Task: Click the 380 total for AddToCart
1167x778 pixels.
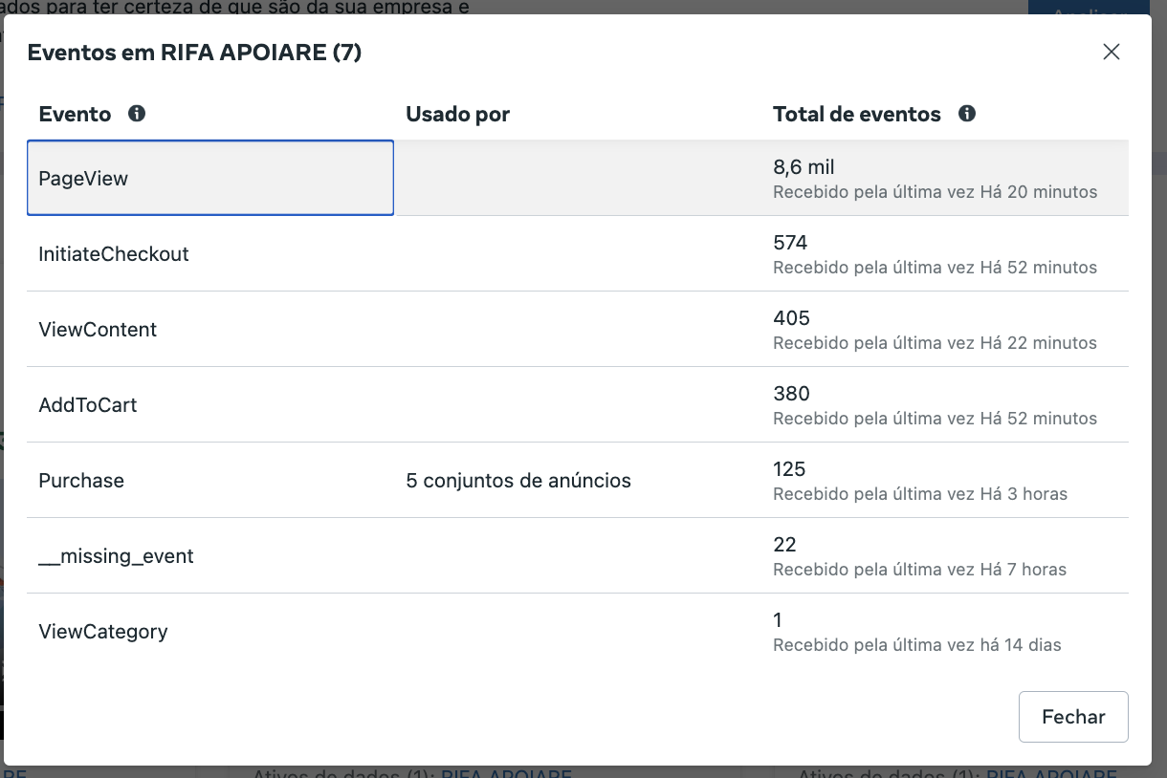Action: pyautogui.click(x=791, y=394)
